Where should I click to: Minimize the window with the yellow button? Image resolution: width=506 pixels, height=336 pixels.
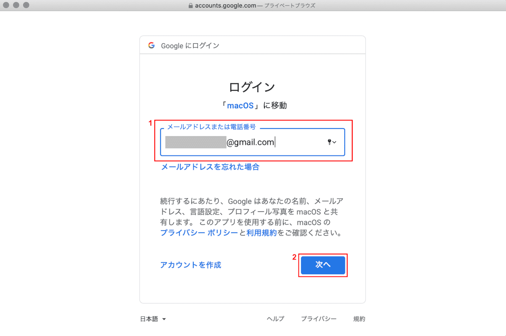[x=16, y=5]
